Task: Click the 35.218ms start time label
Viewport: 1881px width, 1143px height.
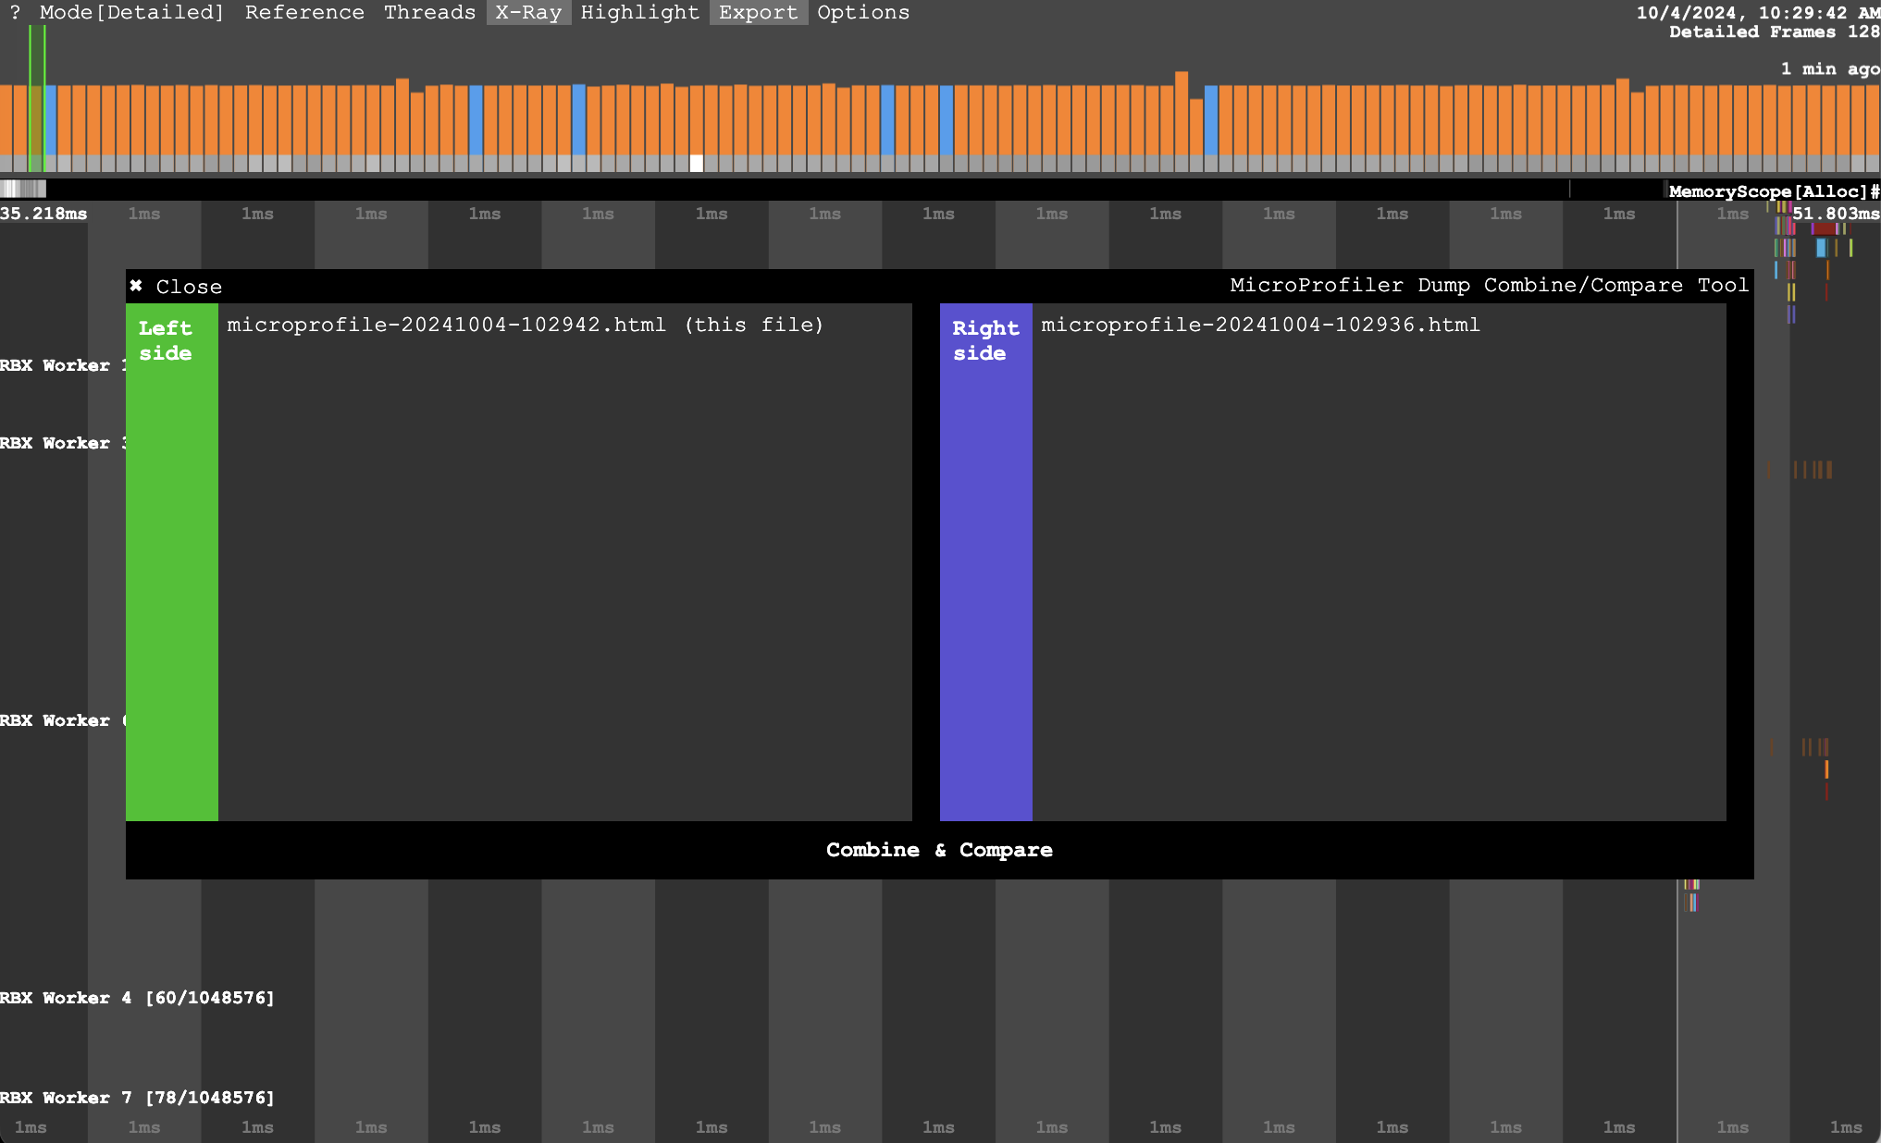Action: 43,214
